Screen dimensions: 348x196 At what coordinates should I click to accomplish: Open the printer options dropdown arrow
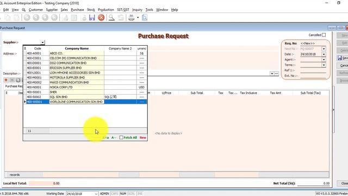click(x=138, y=17)
